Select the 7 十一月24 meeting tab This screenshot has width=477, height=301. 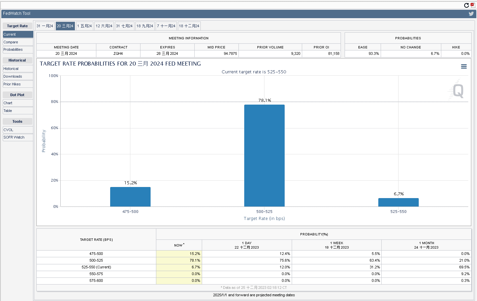tap(166, 26)
